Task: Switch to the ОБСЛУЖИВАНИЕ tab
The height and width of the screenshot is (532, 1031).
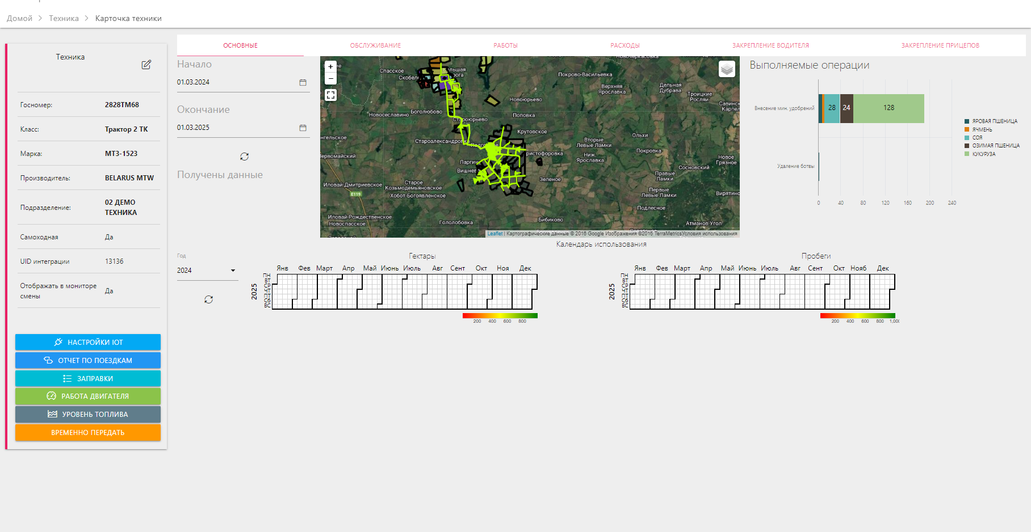Action: pyautogui.click(x=375, y=45)
